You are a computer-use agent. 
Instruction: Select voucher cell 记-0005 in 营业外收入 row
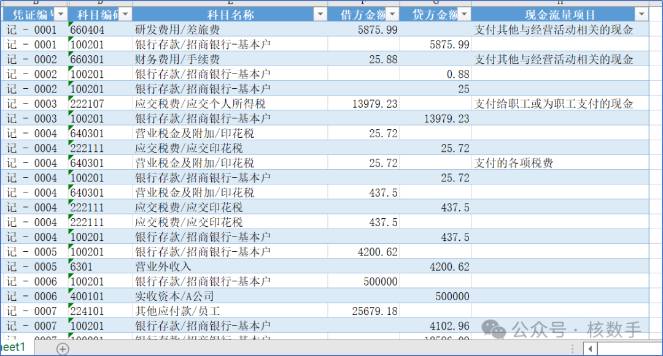pos(34,266)
